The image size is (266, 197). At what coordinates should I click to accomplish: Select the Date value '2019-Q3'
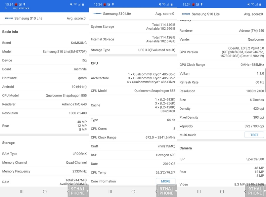169,164
